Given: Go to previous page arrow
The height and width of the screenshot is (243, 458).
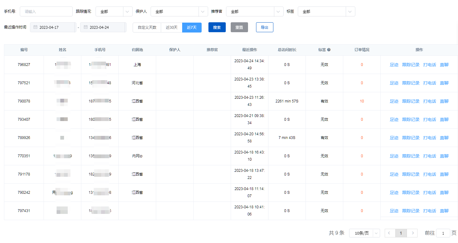Looking at the screenshot, I should (x=390, y=233).
